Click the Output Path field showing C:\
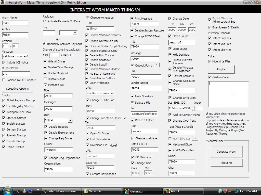Viewport: 261px width, 195px height. pyautogui.click(x=16, y=74)
